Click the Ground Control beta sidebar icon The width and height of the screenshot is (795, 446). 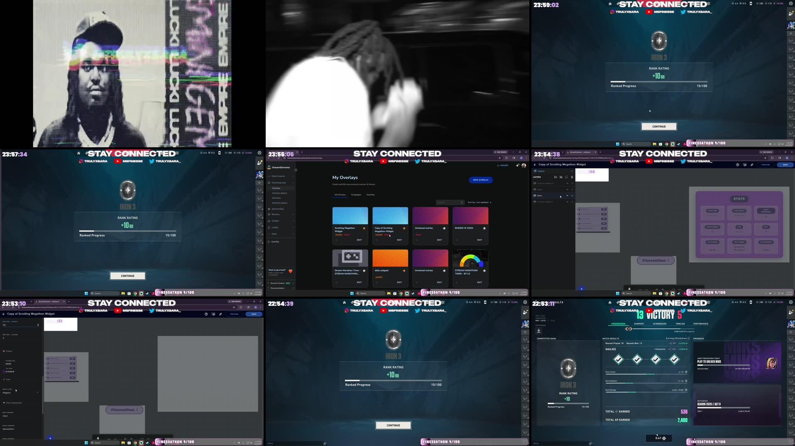[269, 282]
